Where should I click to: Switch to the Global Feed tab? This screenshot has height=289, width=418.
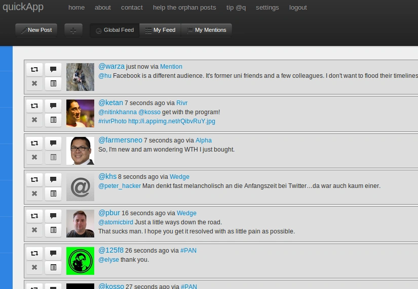click(115, 30)
